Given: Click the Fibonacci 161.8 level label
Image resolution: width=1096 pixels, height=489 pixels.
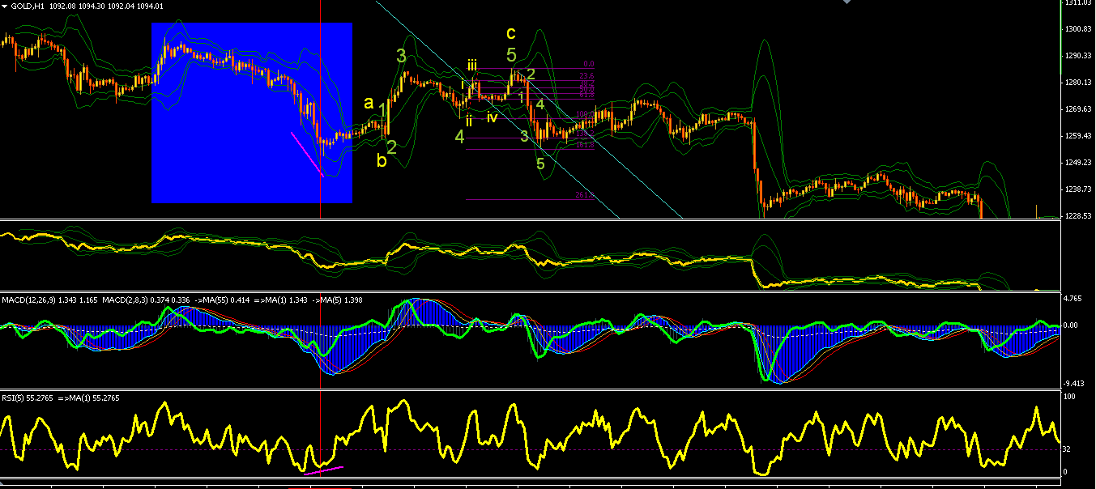Looking at the screenshot, I should (586, 145).
